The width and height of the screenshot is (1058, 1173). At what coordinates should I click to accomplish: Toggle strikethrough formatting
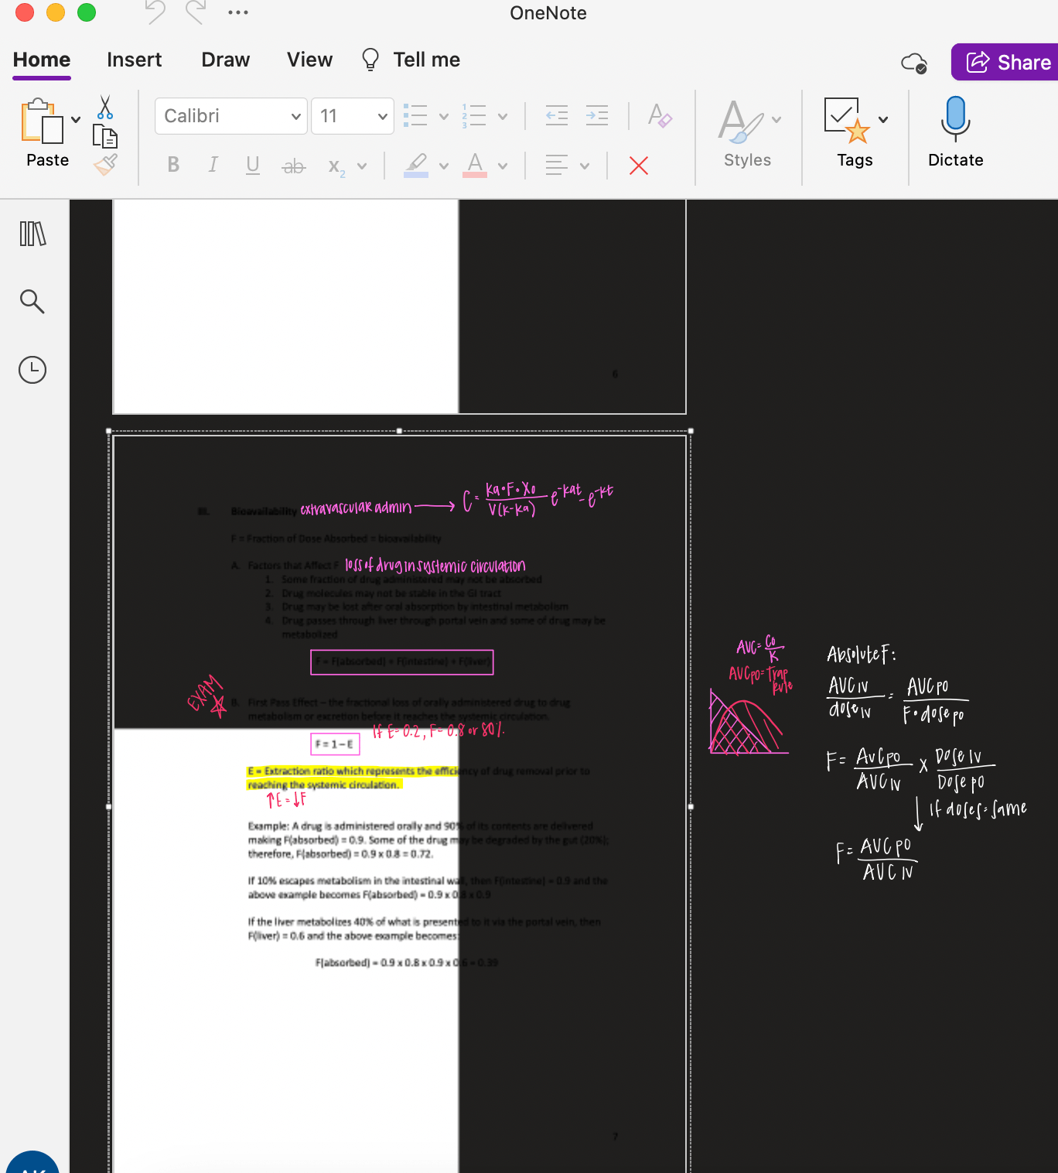[294, 166]
